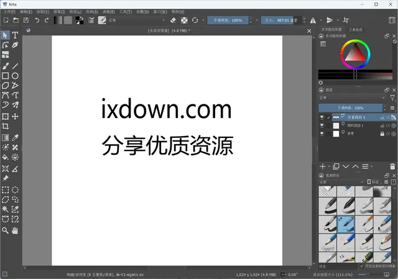This screenshot has width=398, height=279.
Task: Open the layer filter funnel menu
Action: [392, 98]
